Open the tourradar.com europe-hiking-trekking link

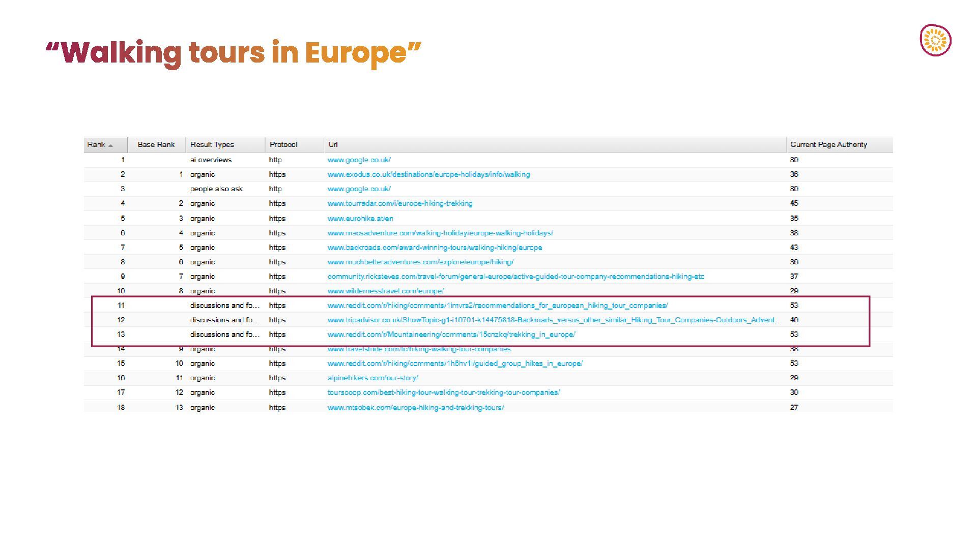pos(400,203)
